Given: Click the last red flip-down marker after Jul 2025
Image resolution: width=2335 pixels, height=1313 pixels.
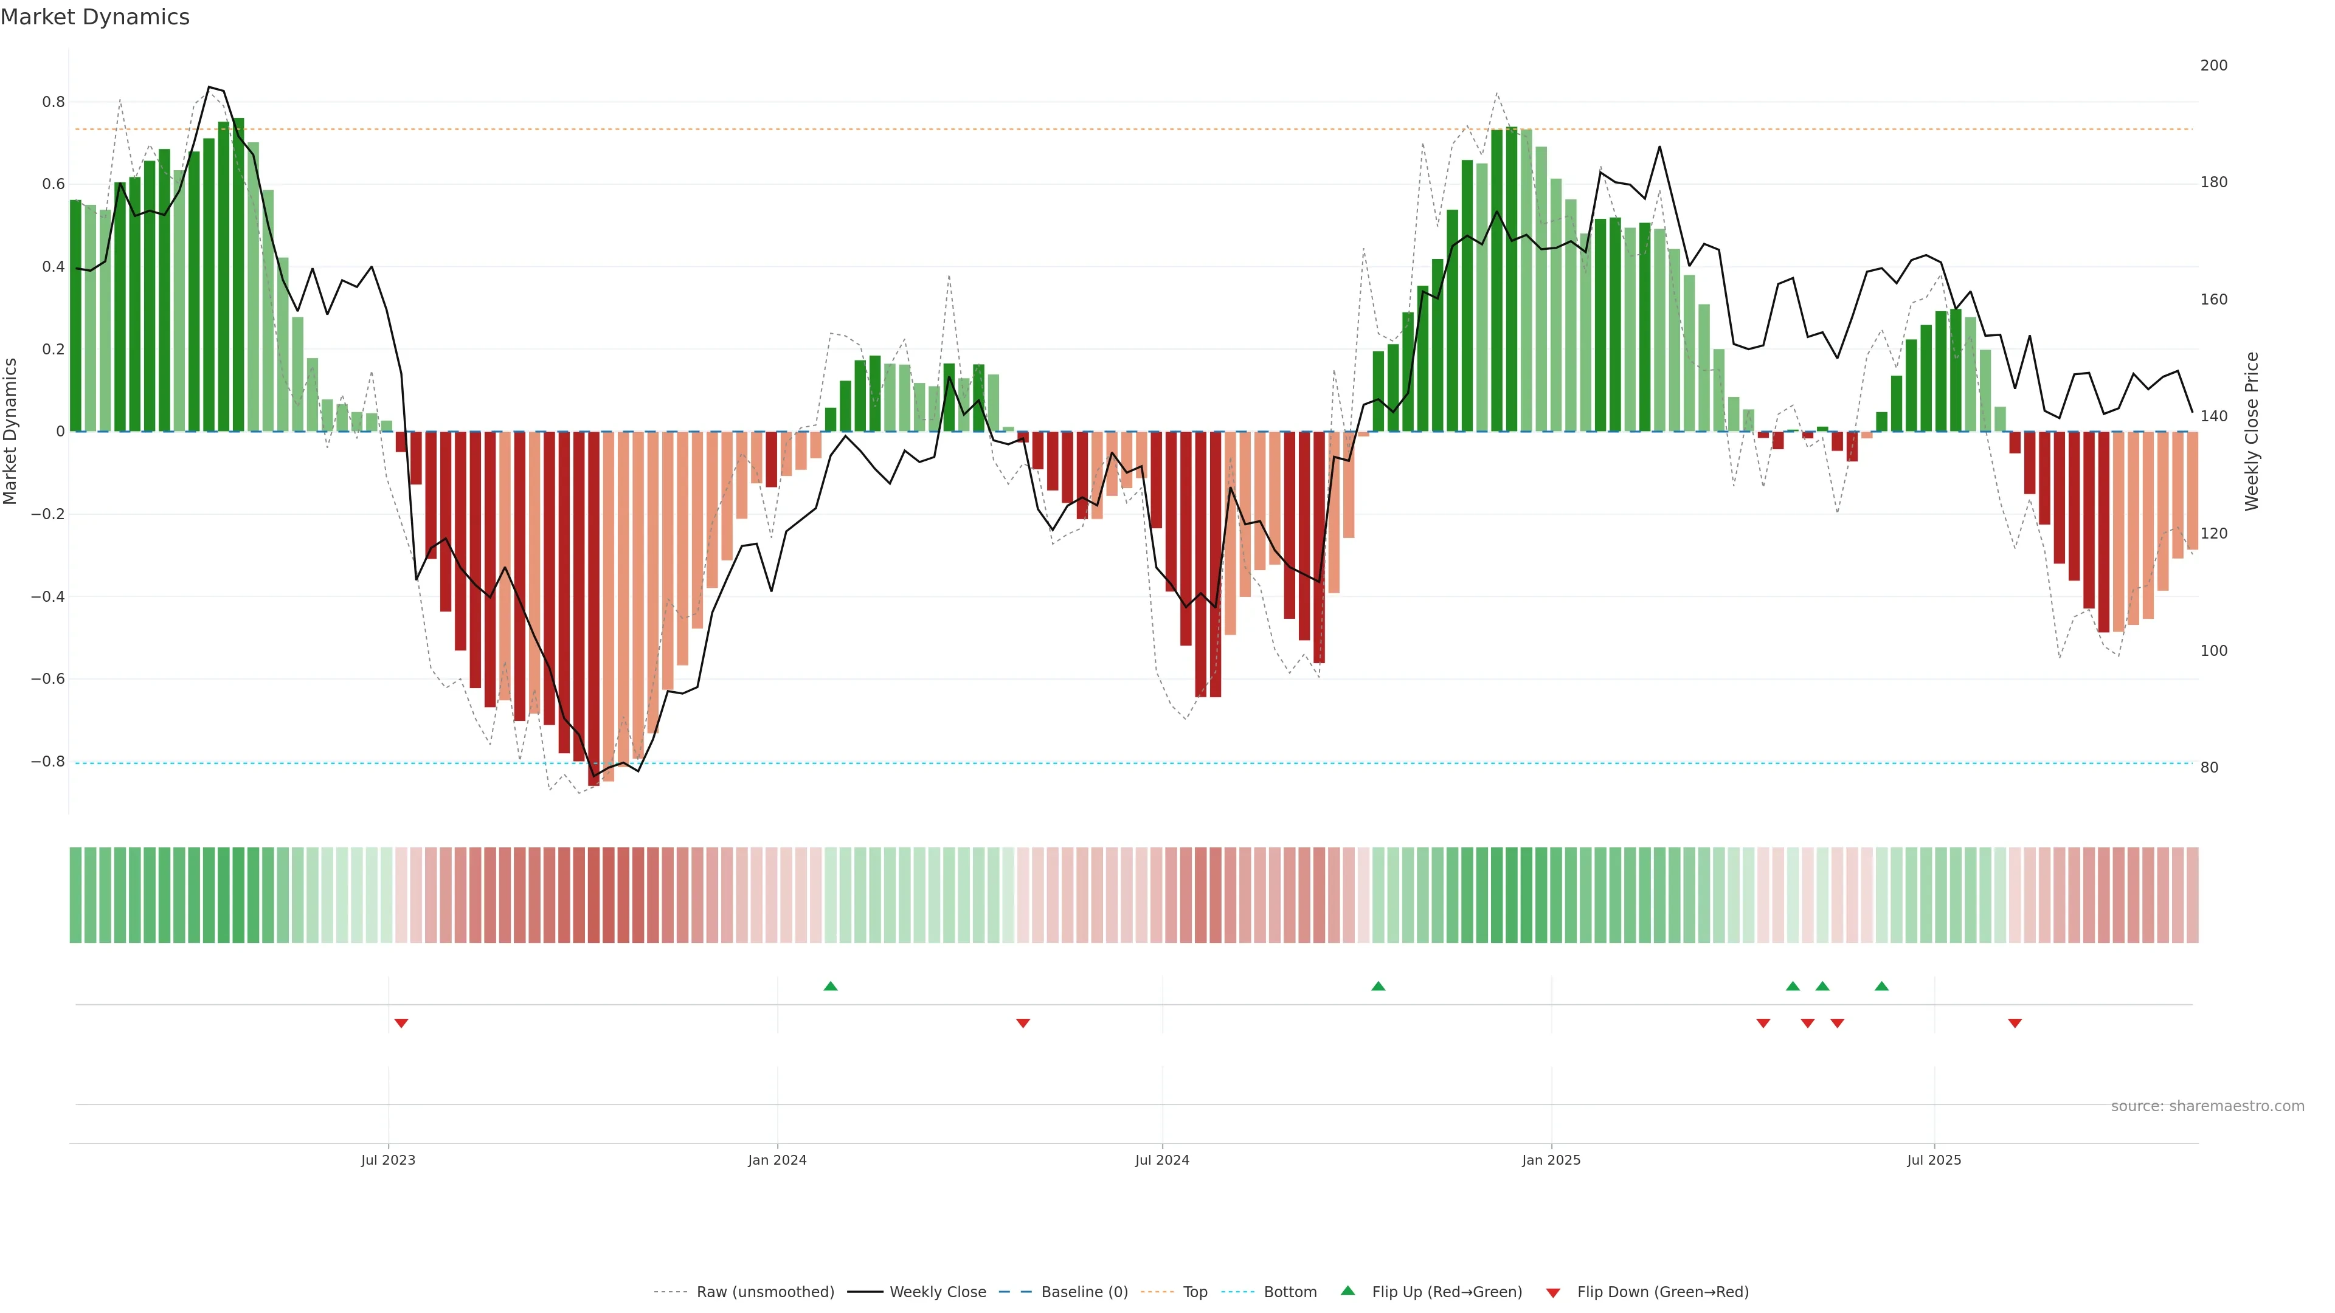Looking at the screenshot, I should pyautogui.click(x=2015, y=1023).
